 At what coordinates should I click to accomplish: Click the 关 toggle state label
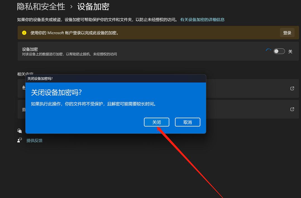pyautogui.click(x=290, y=51)
